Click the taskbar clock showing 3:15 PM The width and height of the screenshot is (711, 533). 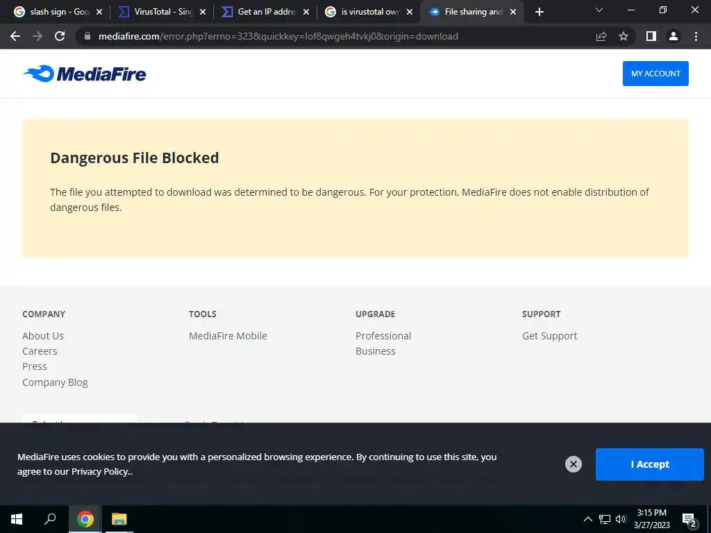pos(651,519)
